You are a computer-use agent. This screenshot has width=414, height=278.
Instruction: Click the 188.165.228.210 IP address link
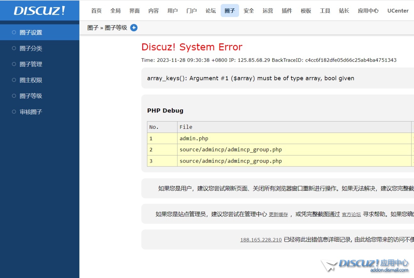(x=260, y=240)
